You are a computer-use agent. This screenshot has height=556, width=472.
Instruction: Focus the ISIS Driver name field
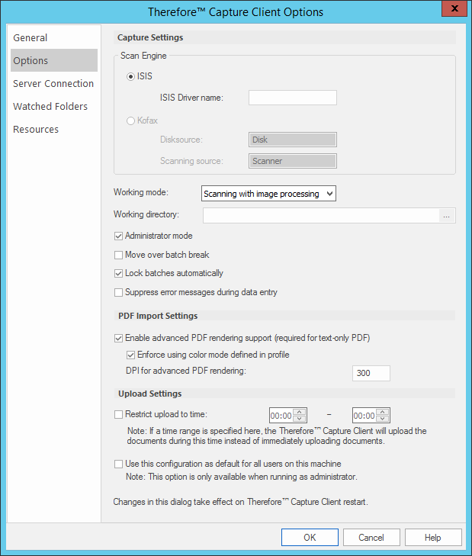tap(293, 98)
